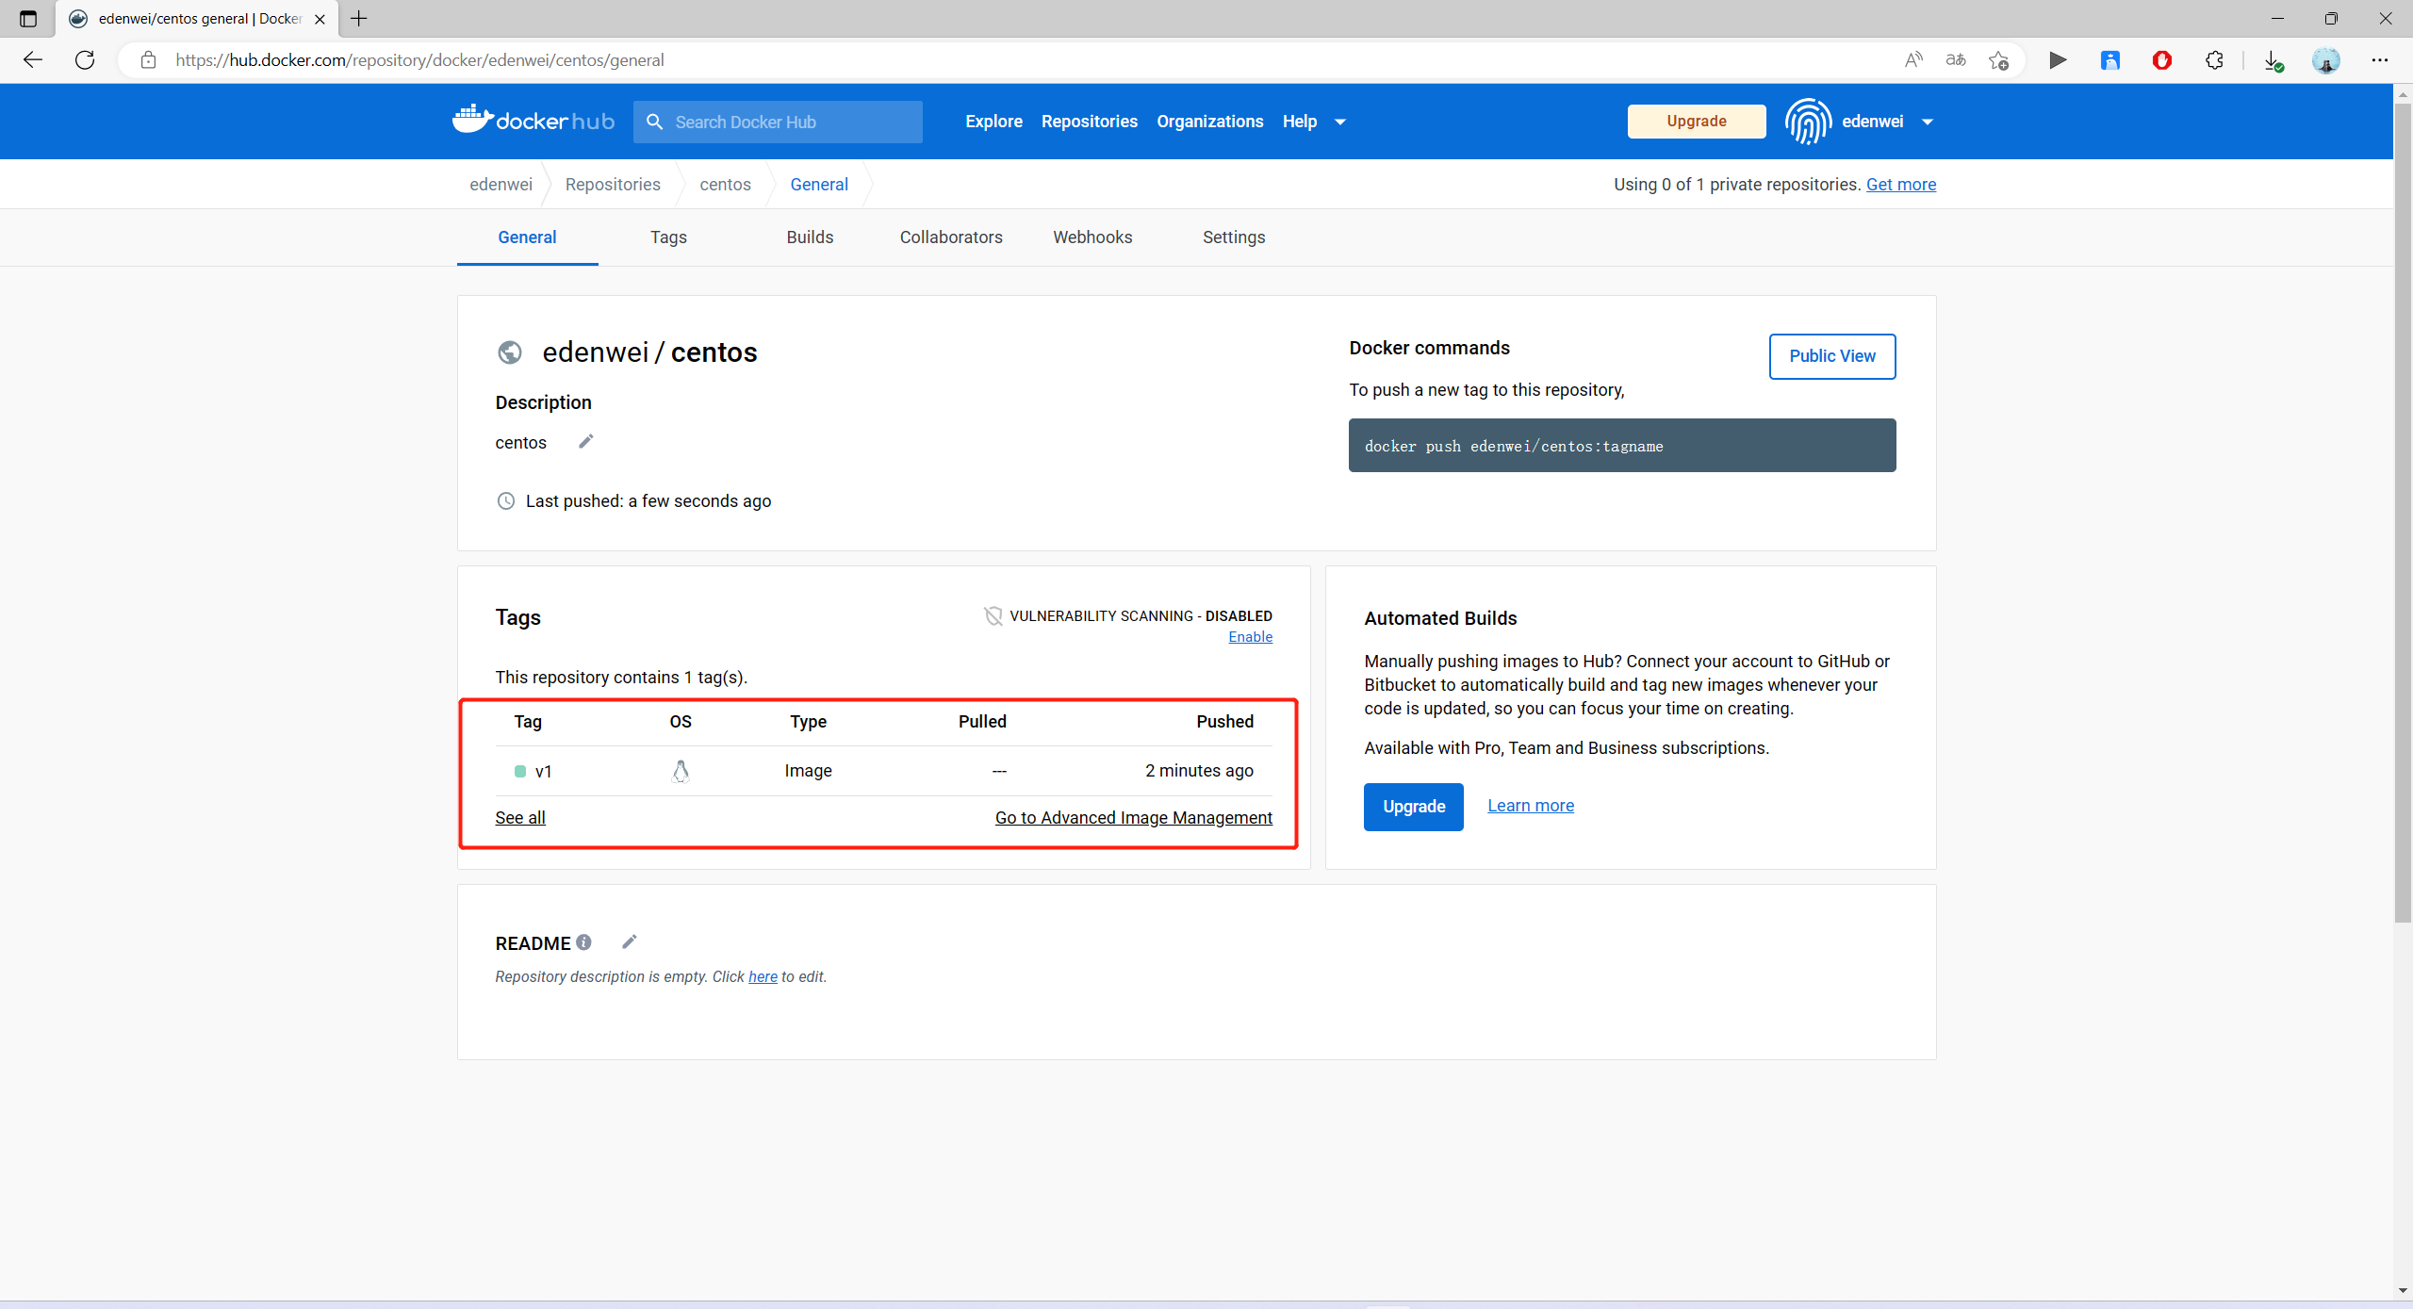Screen dimensions: 2413x1309
Task: Edit the README using its pencil icon
Action: pyautogui.click(x=630, y=941)
